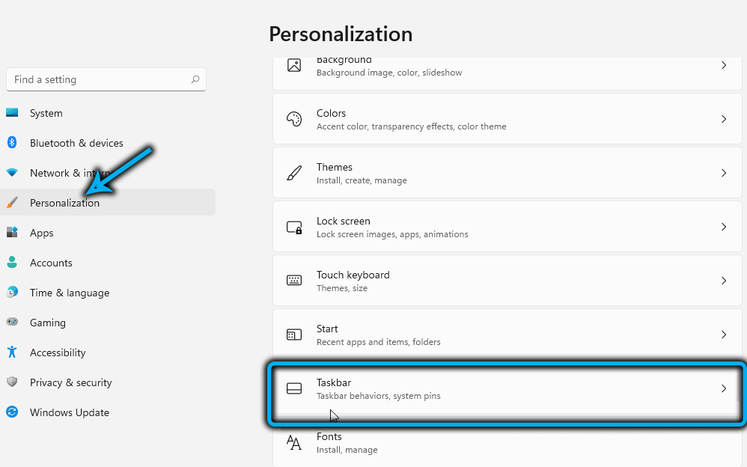Click the Touch keyboard icon
This screenshot has height=467, width=747.
294,281
